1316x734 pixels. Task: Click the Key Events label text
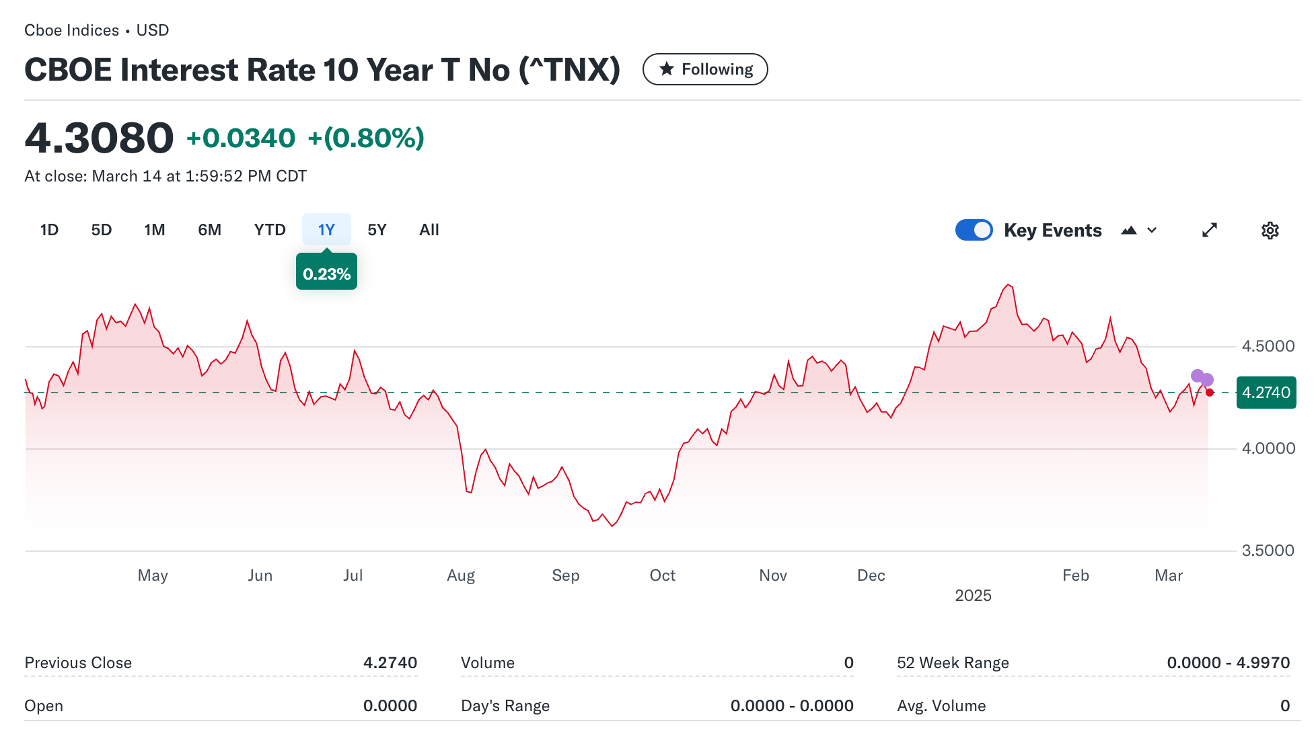tap(1052, 231)
